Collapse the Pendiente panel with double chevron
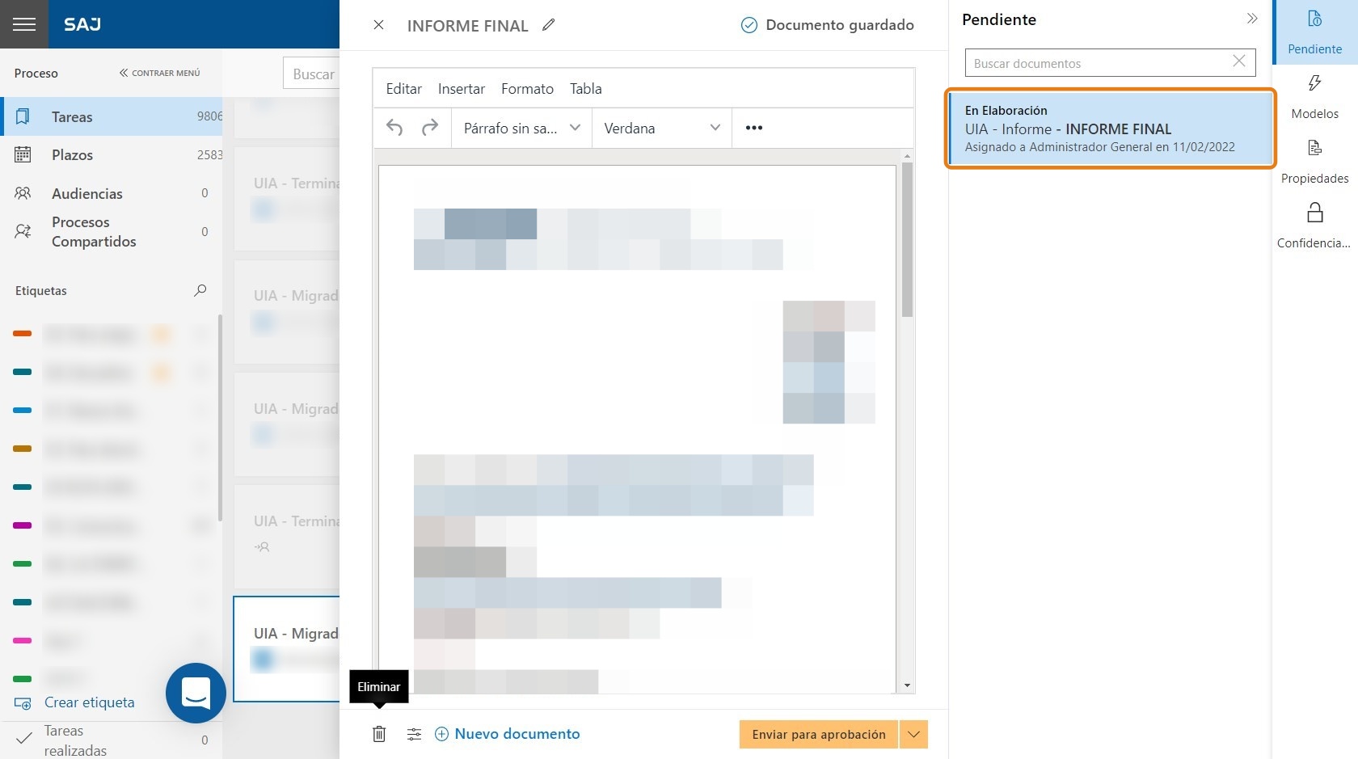 tap(1252, 19)
